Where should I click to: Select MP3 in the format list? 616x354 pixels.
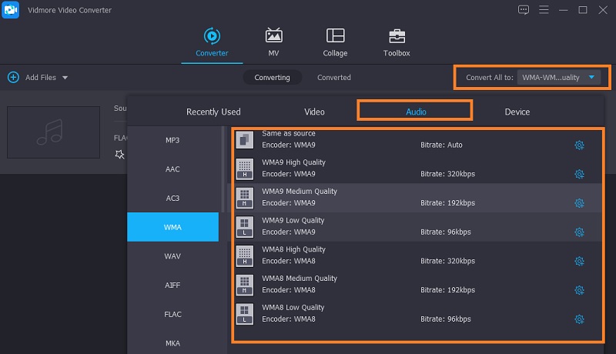[172, 139]
